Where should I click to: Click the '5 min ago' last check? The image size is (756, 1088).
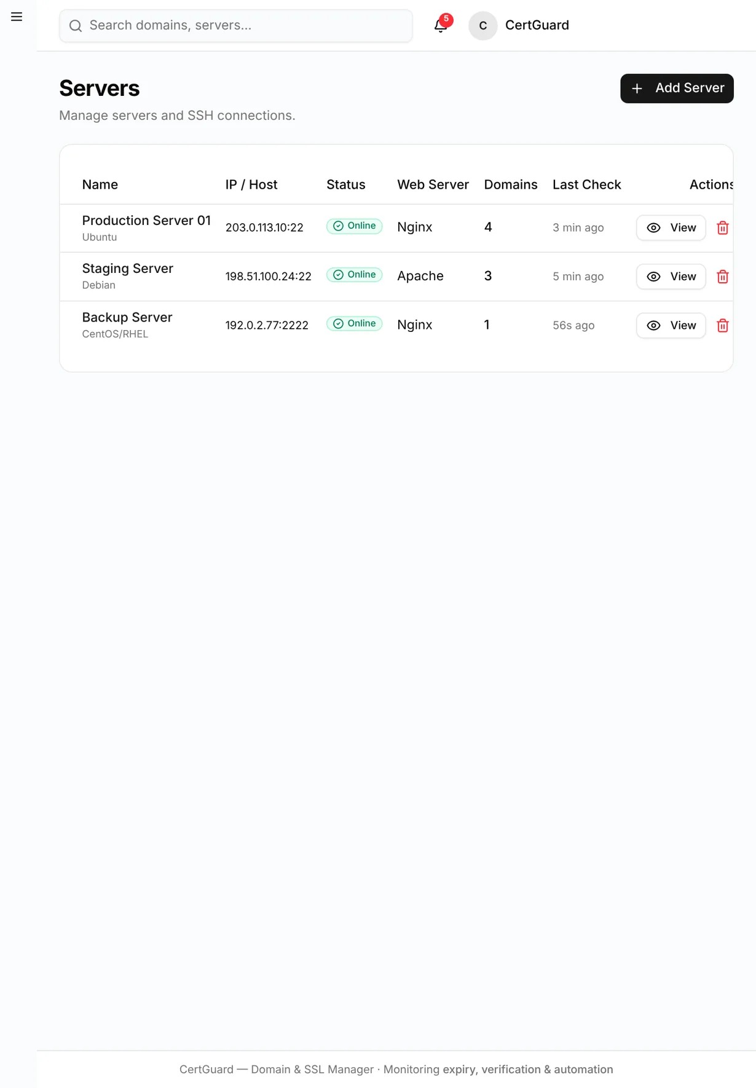(x=578, y=277)
